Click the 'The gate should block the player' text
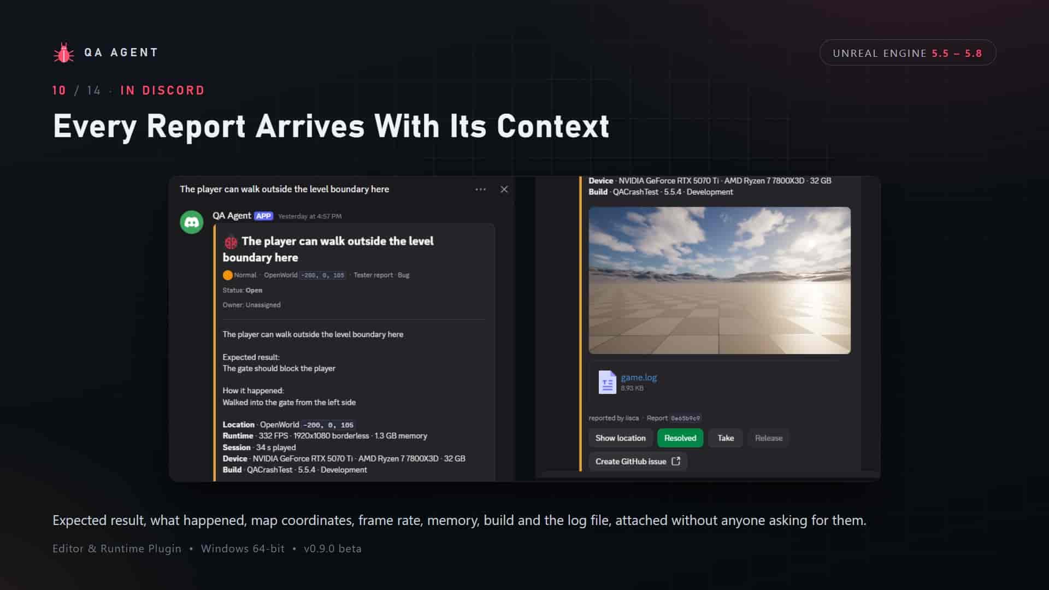Screen dimensions: 1049x590 279,369
